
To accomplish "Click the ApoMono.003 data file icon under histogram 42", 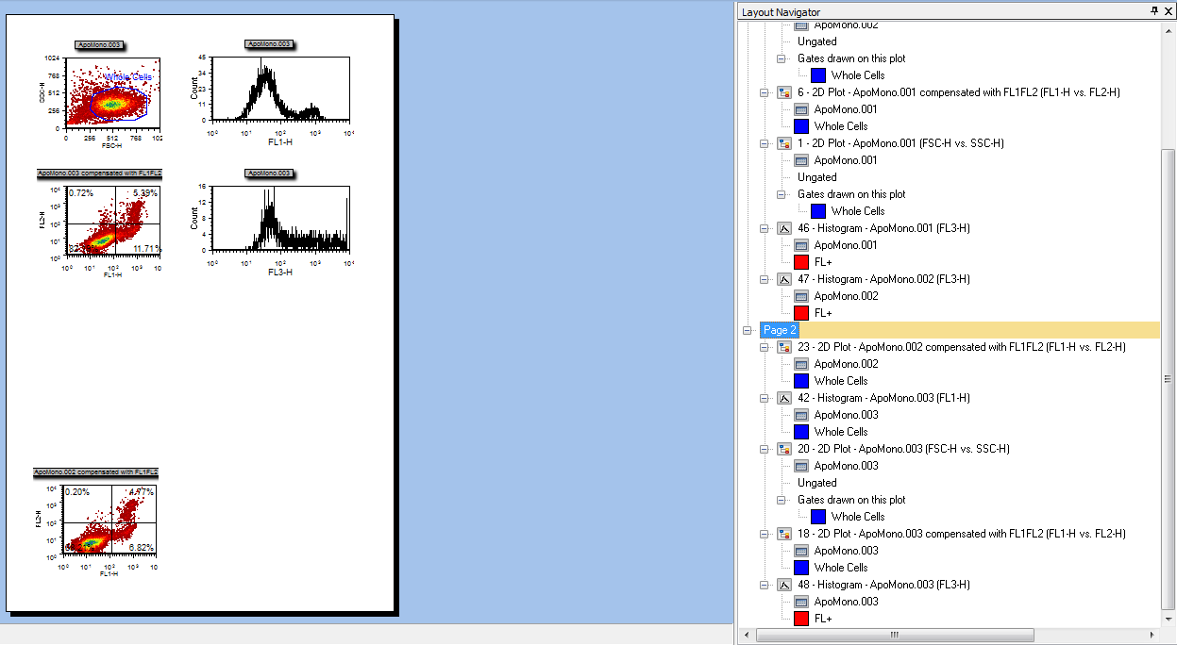I will tap(801, 415).
